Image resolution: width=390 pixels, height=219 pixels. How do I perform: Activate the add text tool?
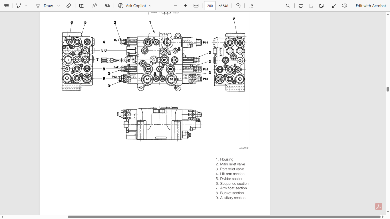(82, 6)
